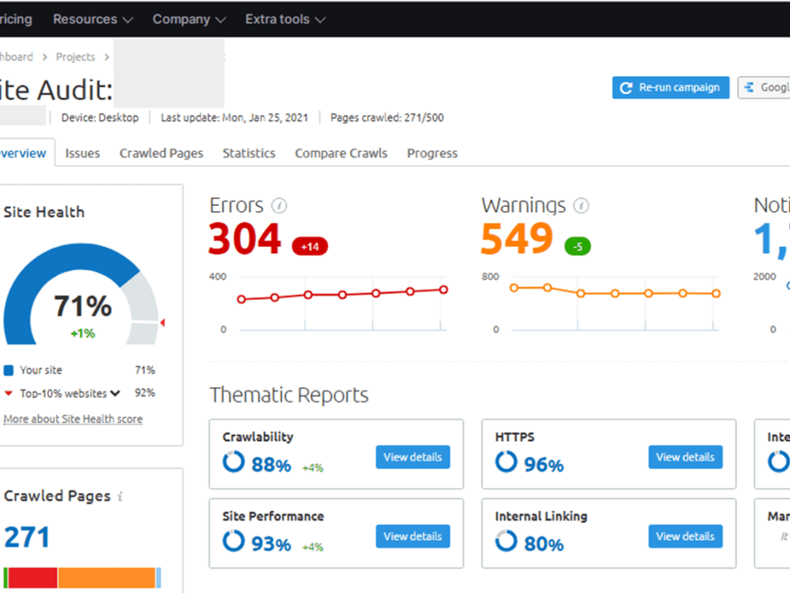Click the Crawlability progress circle icon
The image size is (790, 593).
[x=233, y=462]
